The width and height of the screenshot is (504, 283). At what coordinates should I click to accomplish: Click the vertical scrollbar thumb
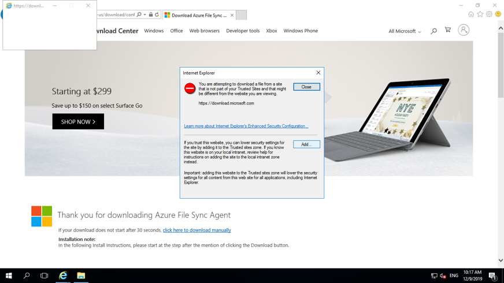pyautogui.click(x=501, y=65)
